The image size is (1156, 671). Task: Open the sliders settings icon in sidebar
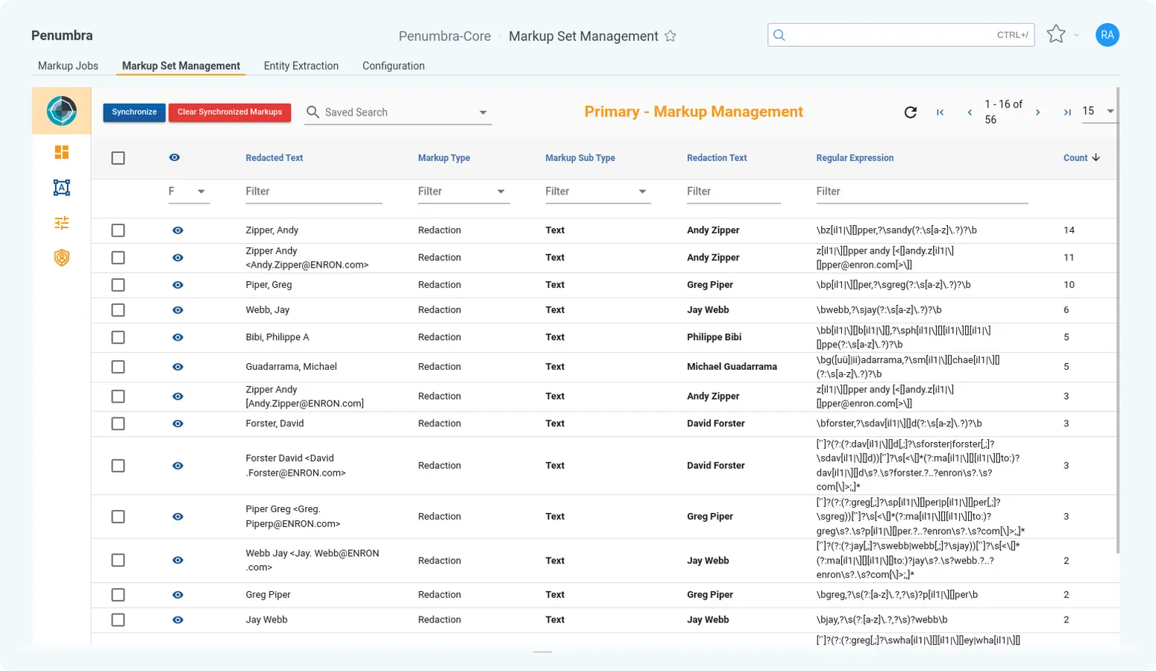(62, 223)
